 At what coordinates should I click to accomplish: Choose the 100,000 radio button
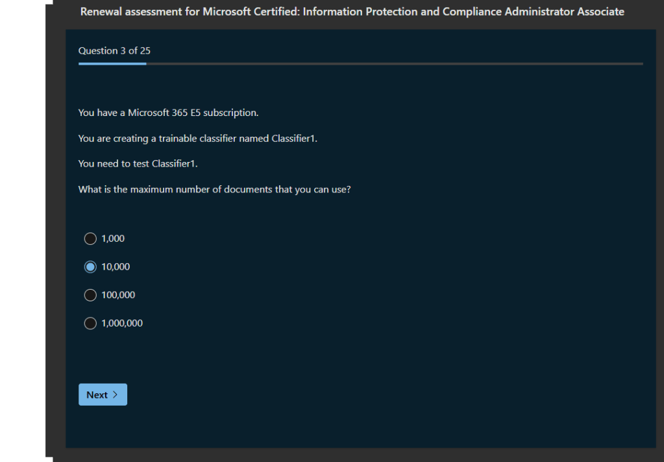(90, 295)
